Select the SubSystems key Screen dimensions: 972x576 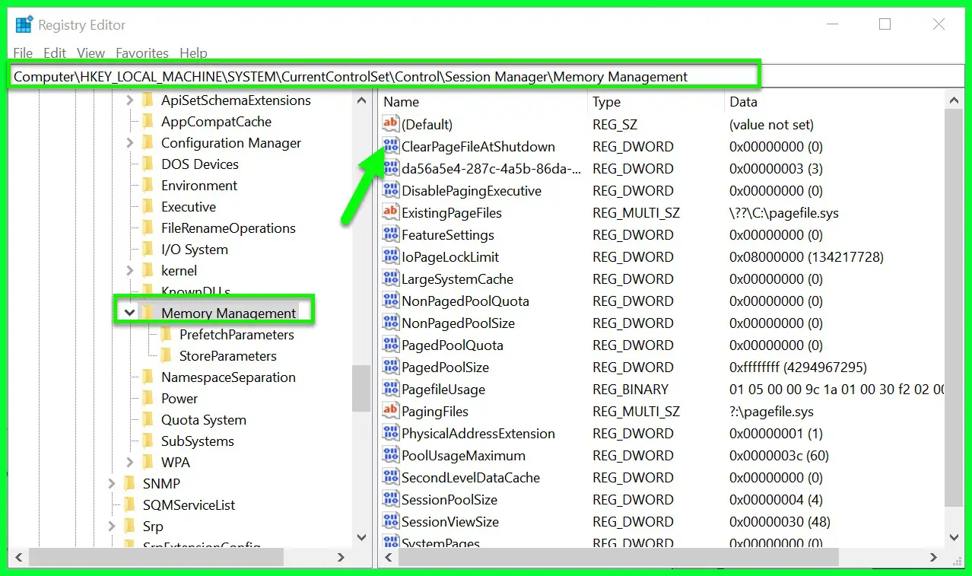point(197,441)
